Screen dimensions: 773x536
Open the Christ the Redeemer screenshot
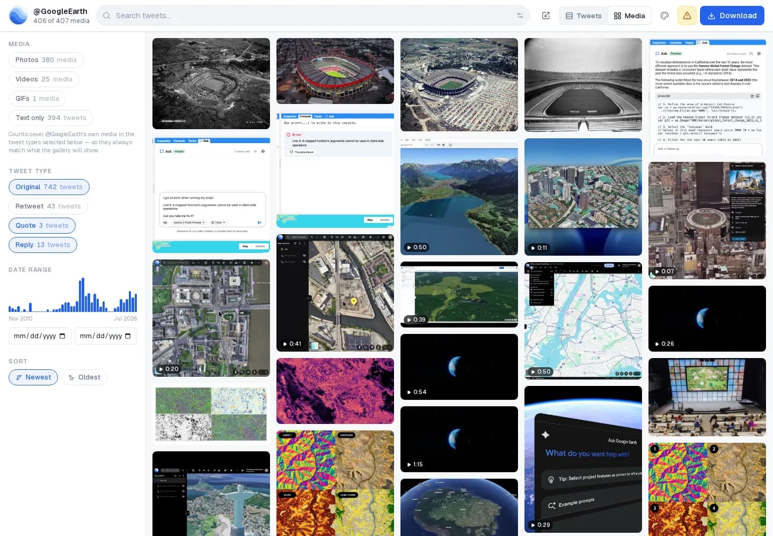click(211, 494)
